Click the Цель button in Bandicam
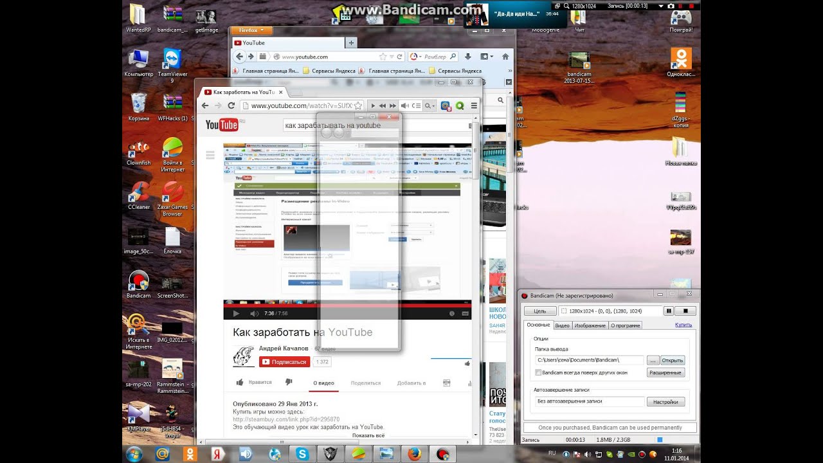Viewport: 823px width, 463px height. click(540, 311)
